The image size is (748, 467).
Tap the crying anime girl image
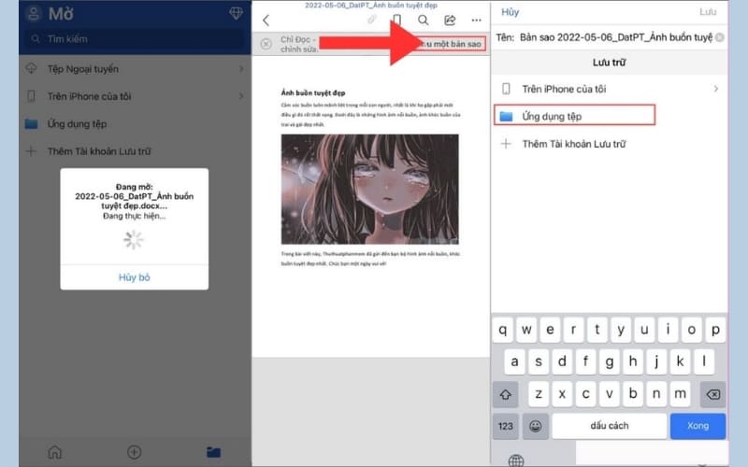[369, 190]
